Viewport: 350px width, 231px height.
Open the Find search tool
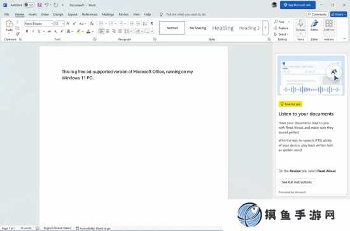(279, 22)
